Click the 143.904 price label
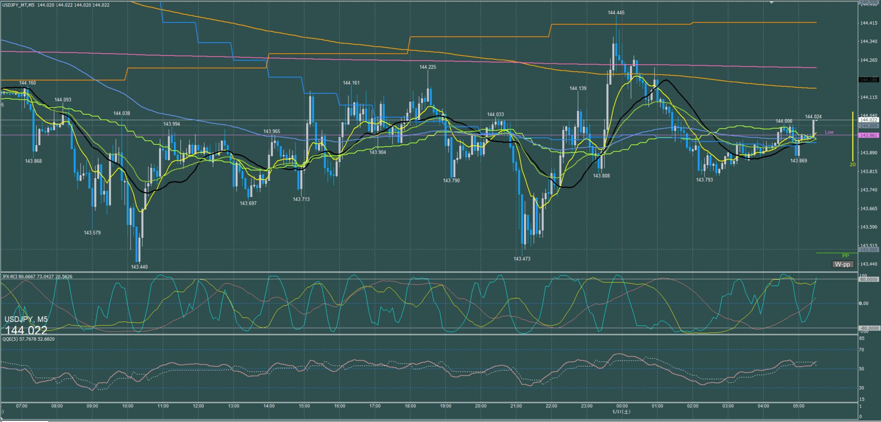 (x=378, y=152)
